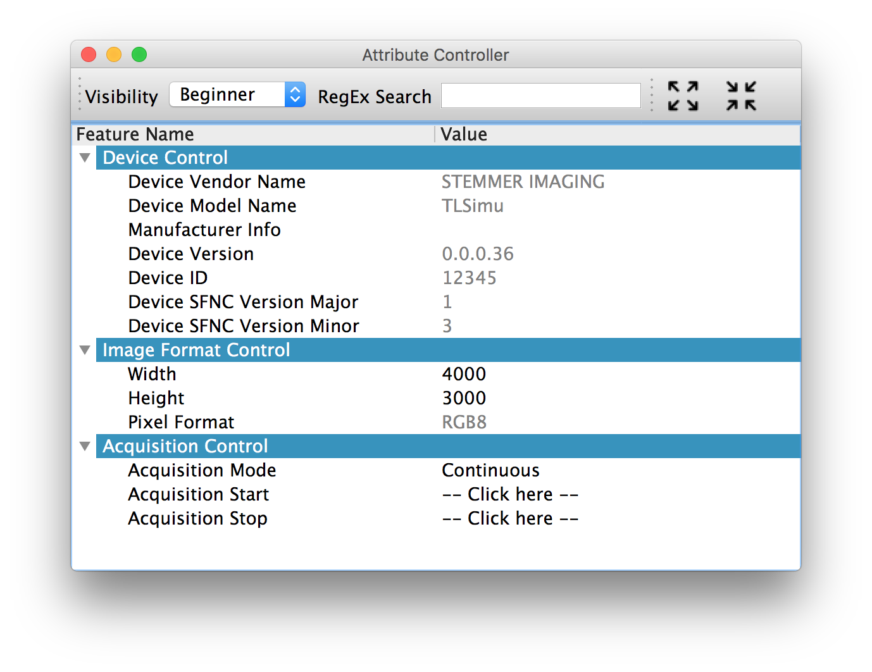Screen dimensions: 872x672
Task: Click the Feature Name column header
Action: click(253, 134)
